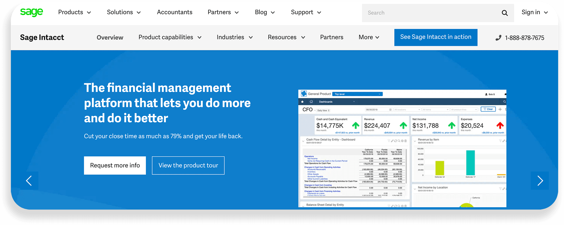Click filter icon on Revenue by Item panel

click(500, 141)
